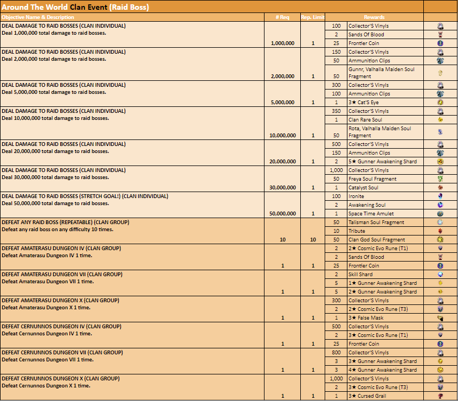Click the Clan God Soul Fragment icon
The height and width of the screenshot is (401, 458).
(440, 240)
